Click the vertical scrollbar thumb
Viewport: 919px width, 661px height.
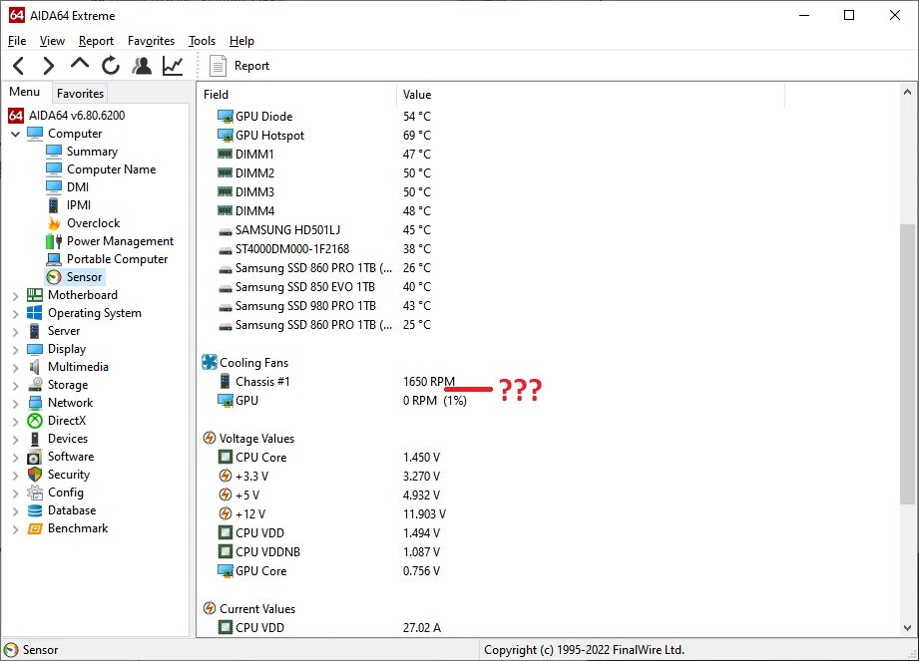click(907, 363)
